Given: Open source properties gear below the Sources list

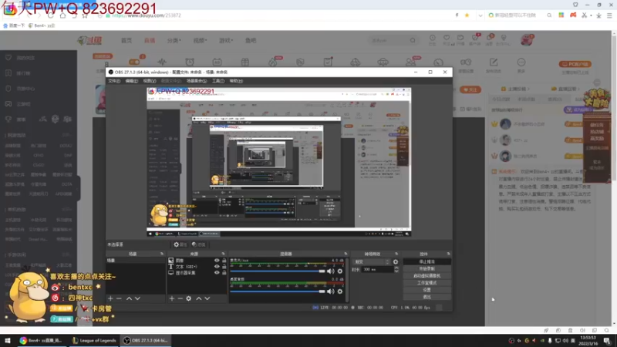Looking at the screenshot, I should tap(189, 298).
